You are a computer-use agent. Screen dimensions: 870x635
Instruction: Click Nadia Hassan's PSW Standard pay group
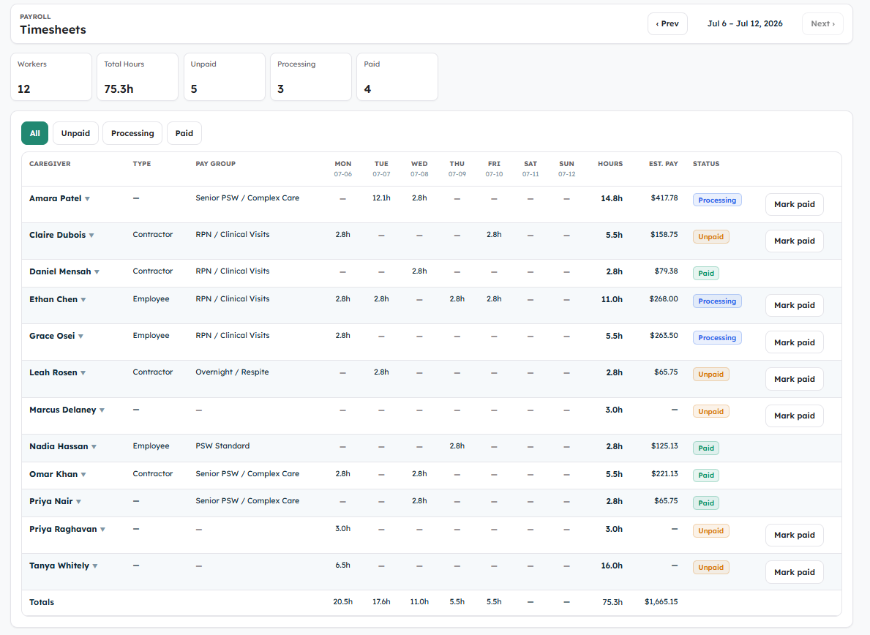(x=222, y=446)
